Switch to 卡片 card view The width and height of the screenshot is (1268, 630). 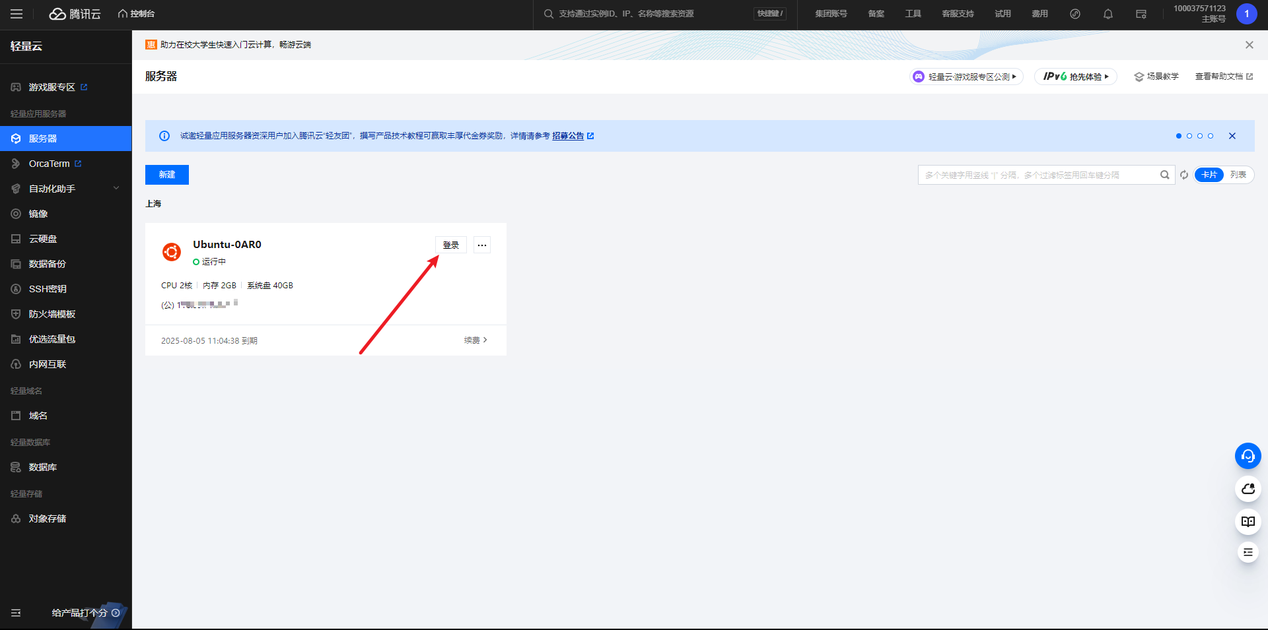coord(1209,175)
